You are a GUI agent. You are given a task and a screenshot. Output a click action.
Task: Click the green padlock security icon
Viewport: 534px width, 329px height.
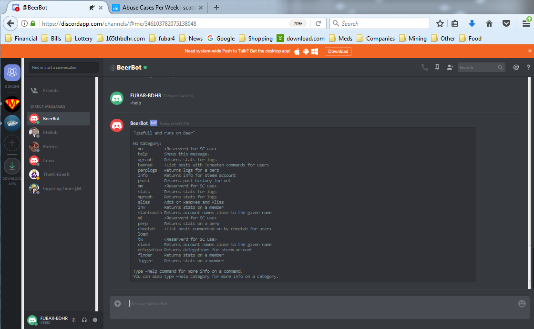(x=33, y=23)
